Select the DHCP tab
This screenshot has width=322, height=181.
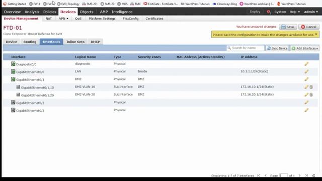coord(95,42)
